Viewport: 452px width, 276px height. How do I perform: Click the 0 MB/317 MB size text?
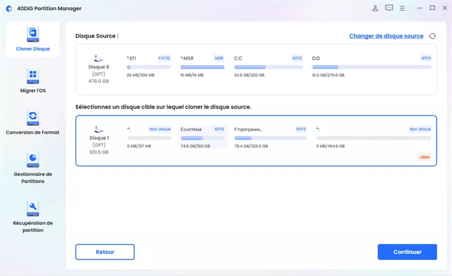139,146
